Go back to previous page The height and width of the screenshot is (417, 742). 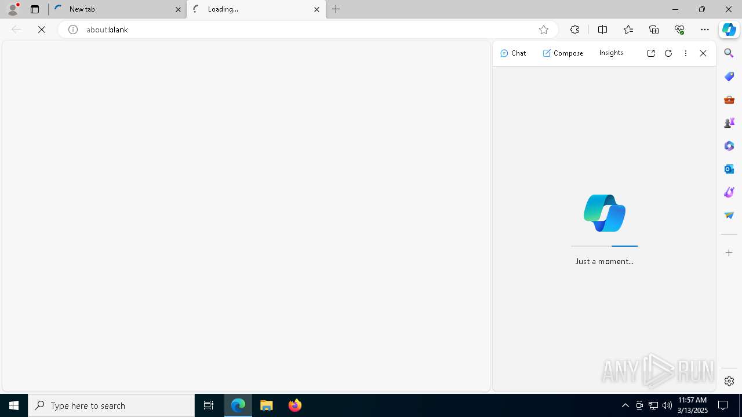[16, 30]
